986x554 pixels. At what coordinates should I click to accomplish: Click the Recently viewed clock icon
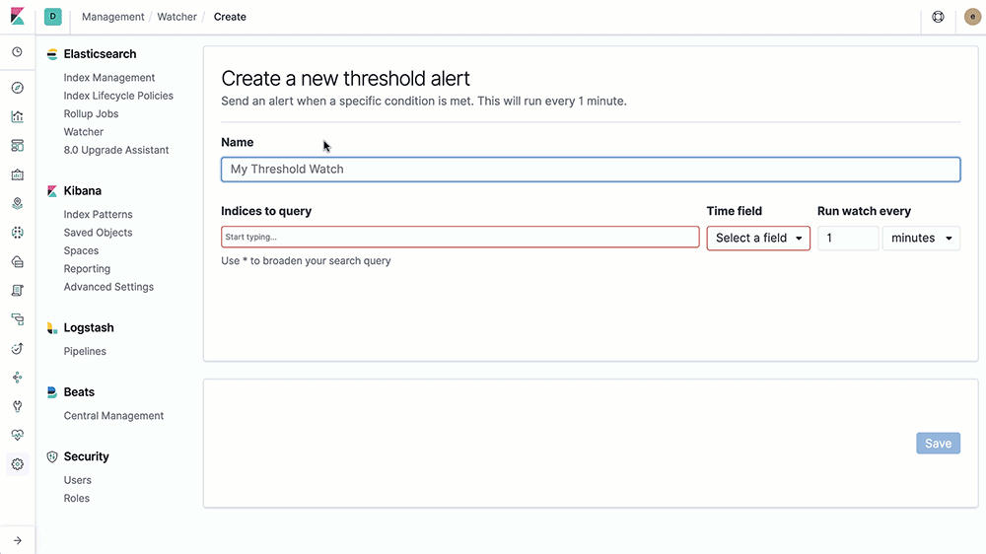click(x=18, y=51)
